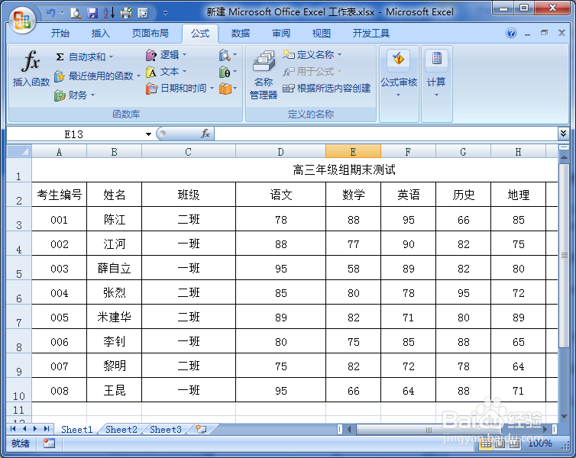
Task: Insert a new worksheet tab icon
Action: point(201,429)
